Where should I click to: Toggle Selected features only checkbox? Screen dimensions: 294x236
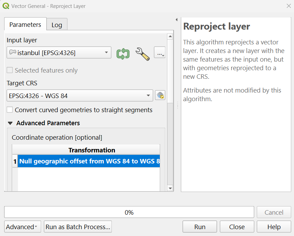(x=10, y=71)
